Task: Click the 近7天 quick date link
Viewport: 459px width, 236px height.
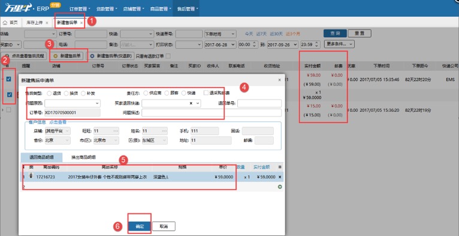Action: coord(261,34)
